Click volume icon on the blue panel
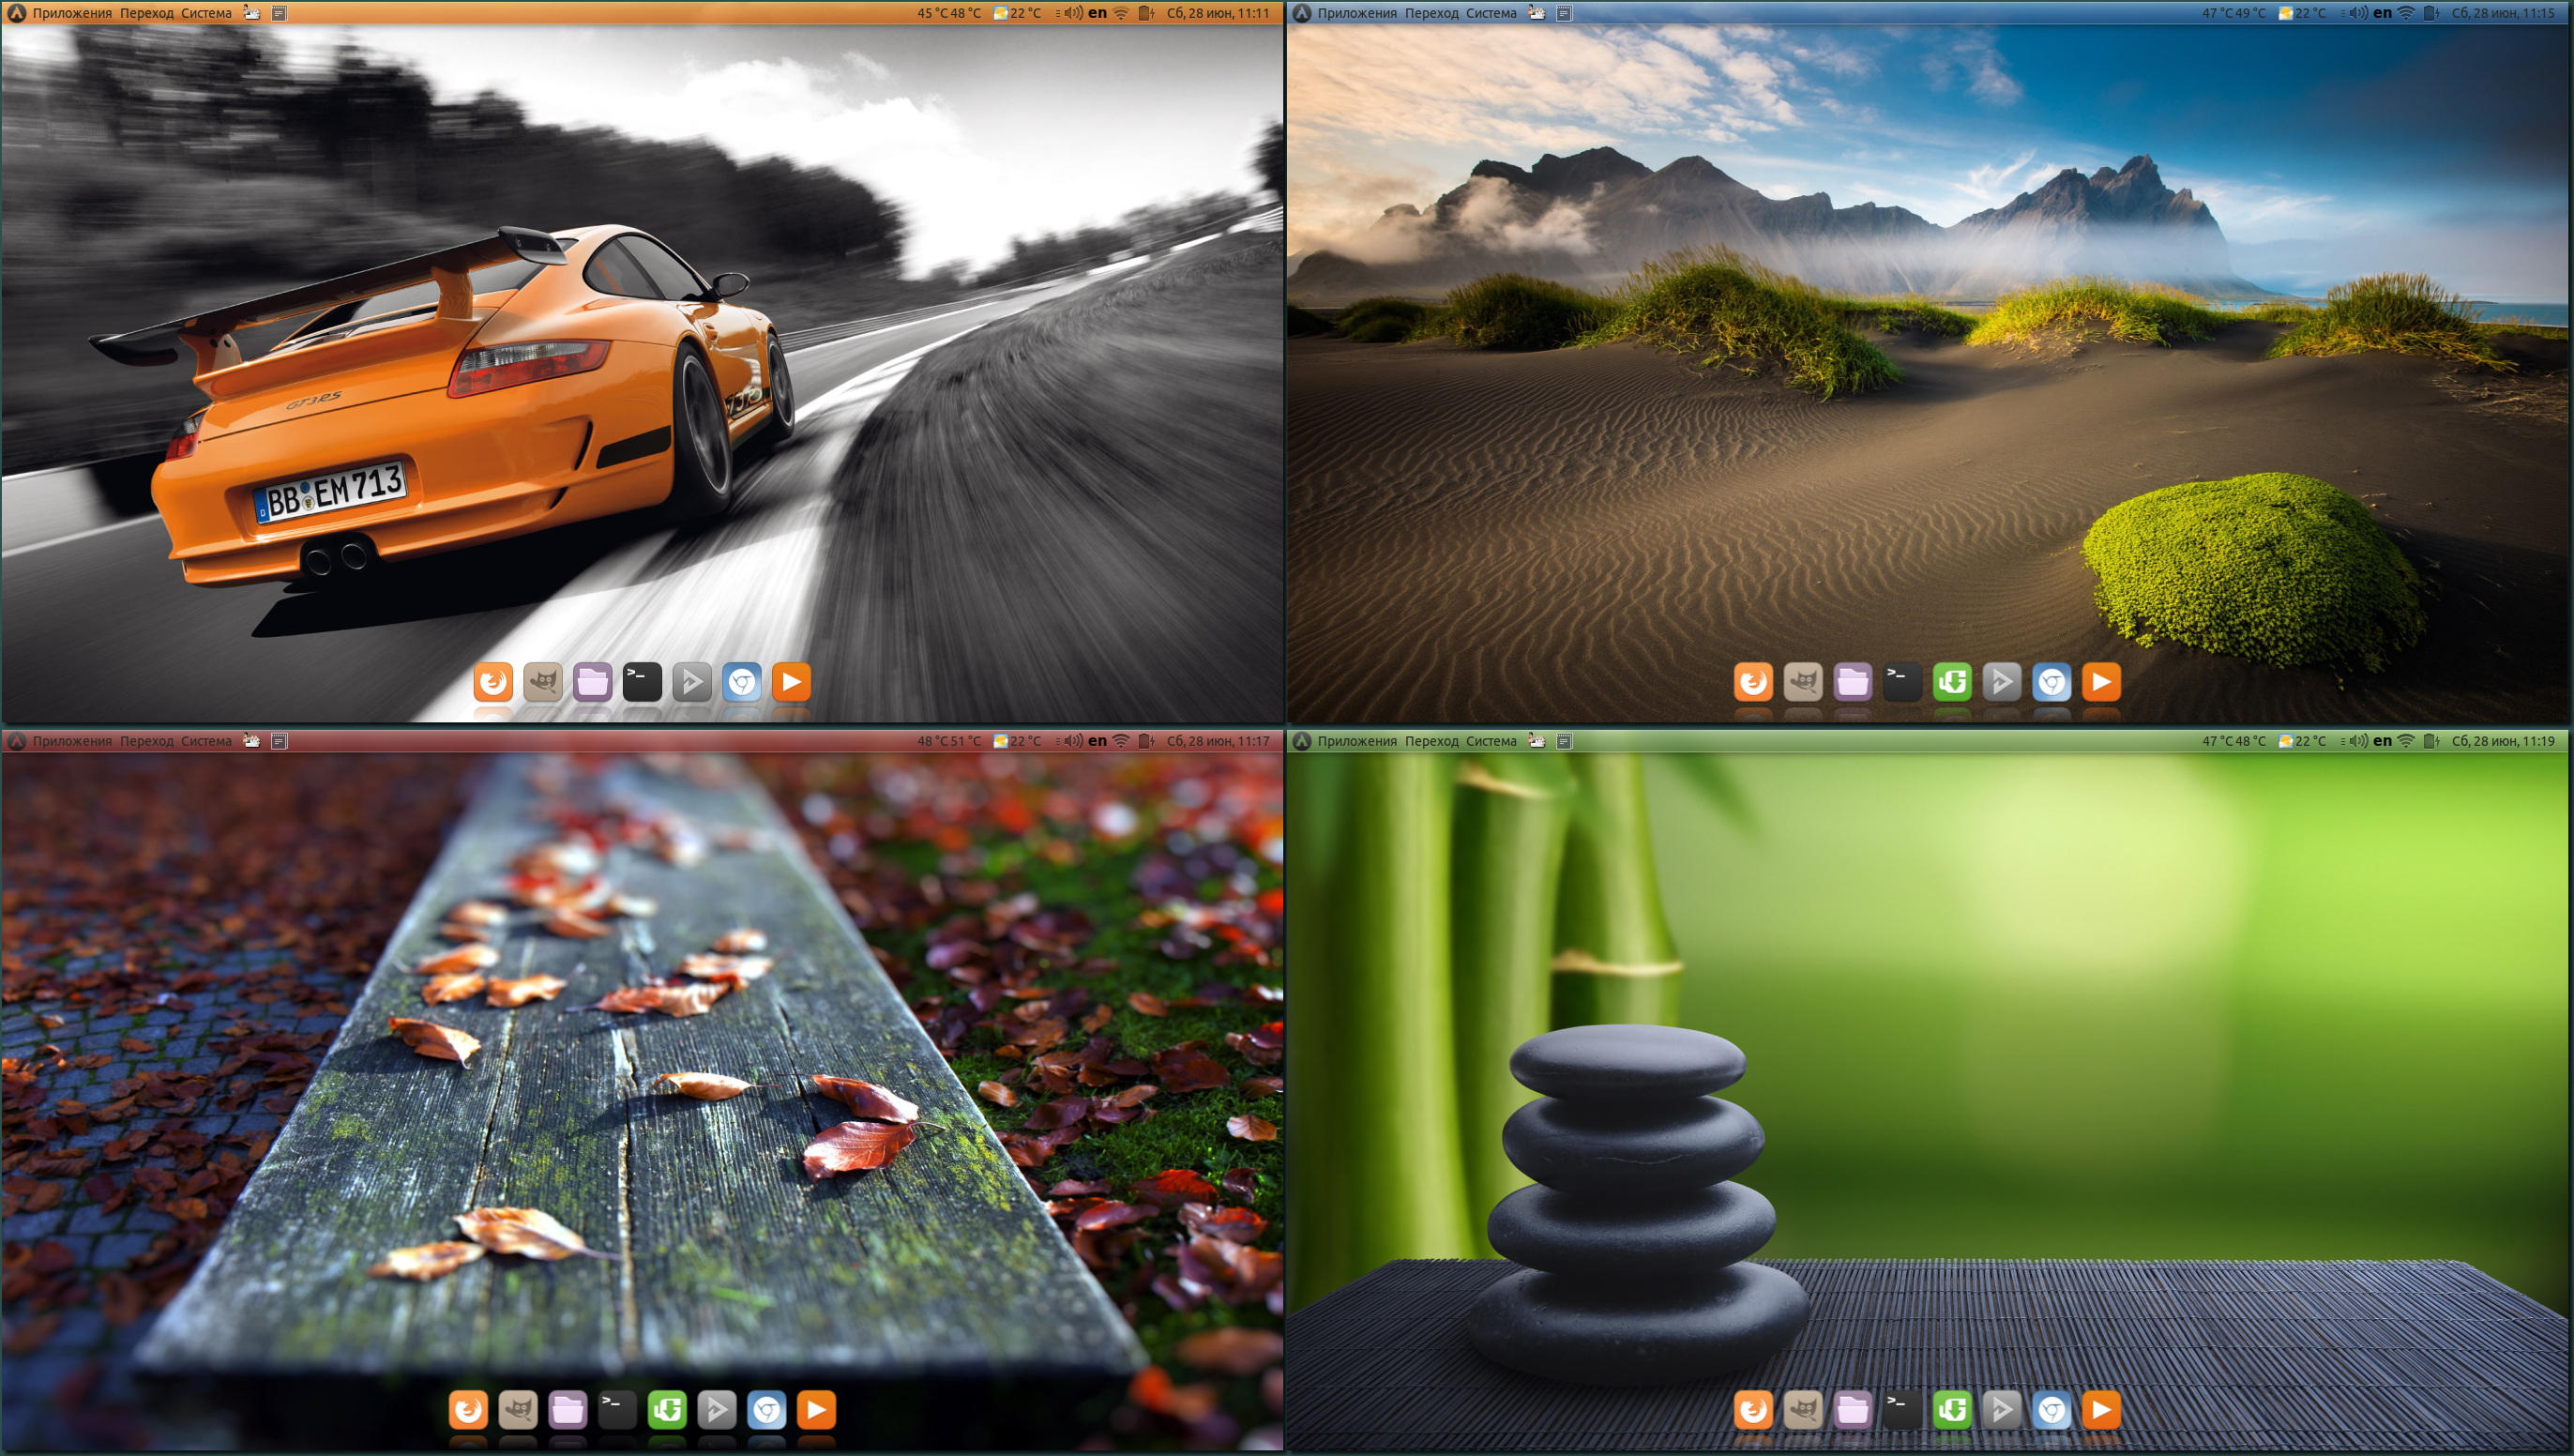Viewport: 2574px width, 1456px height. [x=2358, y=13]
